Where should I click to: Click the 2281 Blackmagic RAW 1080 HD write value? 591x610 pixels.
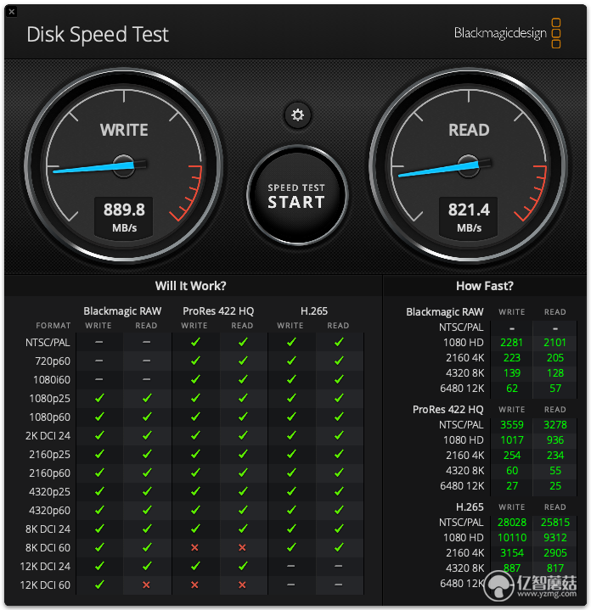click(x=511, y=343)
